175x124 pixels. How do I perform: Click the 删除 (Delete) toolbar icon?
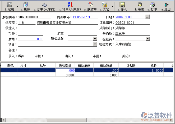point(26,5)
